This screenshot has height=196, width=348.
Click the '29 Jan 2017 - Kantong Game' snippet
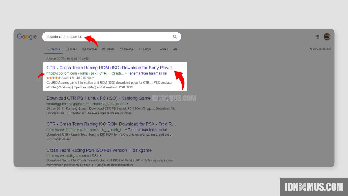[x=111, y=111]
